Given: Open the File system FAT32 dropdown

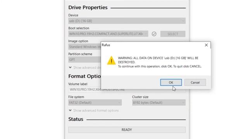Looking at the screenshot, I should [x=95, y=103].
